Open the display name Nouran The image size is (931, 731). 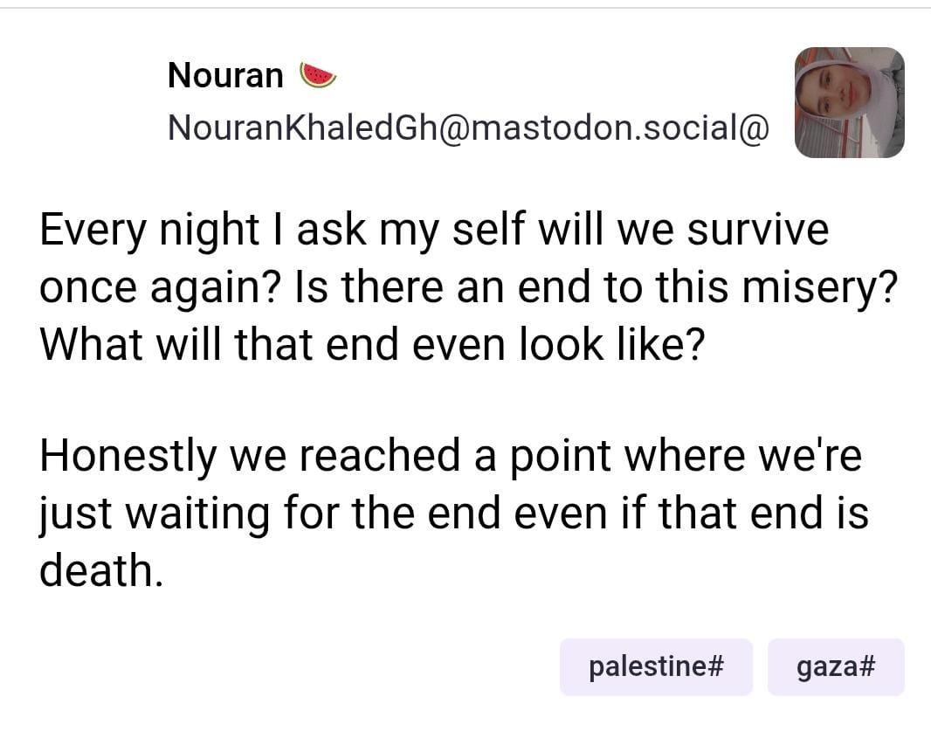pyautogui.click(x=225, y=76)
